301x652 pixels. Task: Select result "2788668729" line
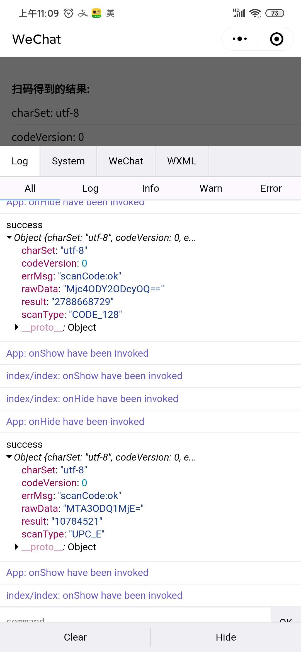tap(67, 302)
